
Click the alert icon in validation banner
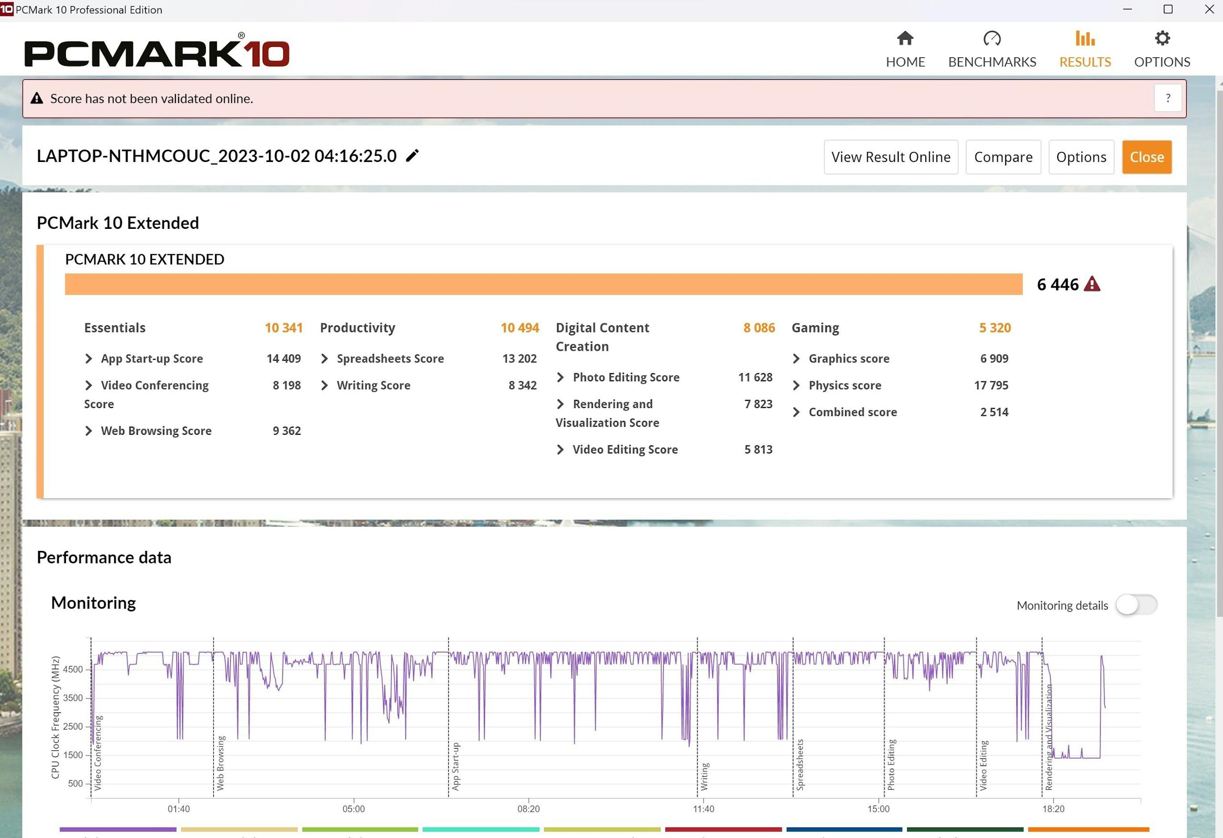pos(36,98)
